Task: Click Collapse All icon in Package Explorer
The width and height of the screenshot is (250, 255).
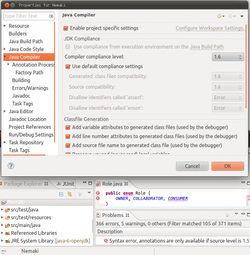Action: [x=61, y=194]
